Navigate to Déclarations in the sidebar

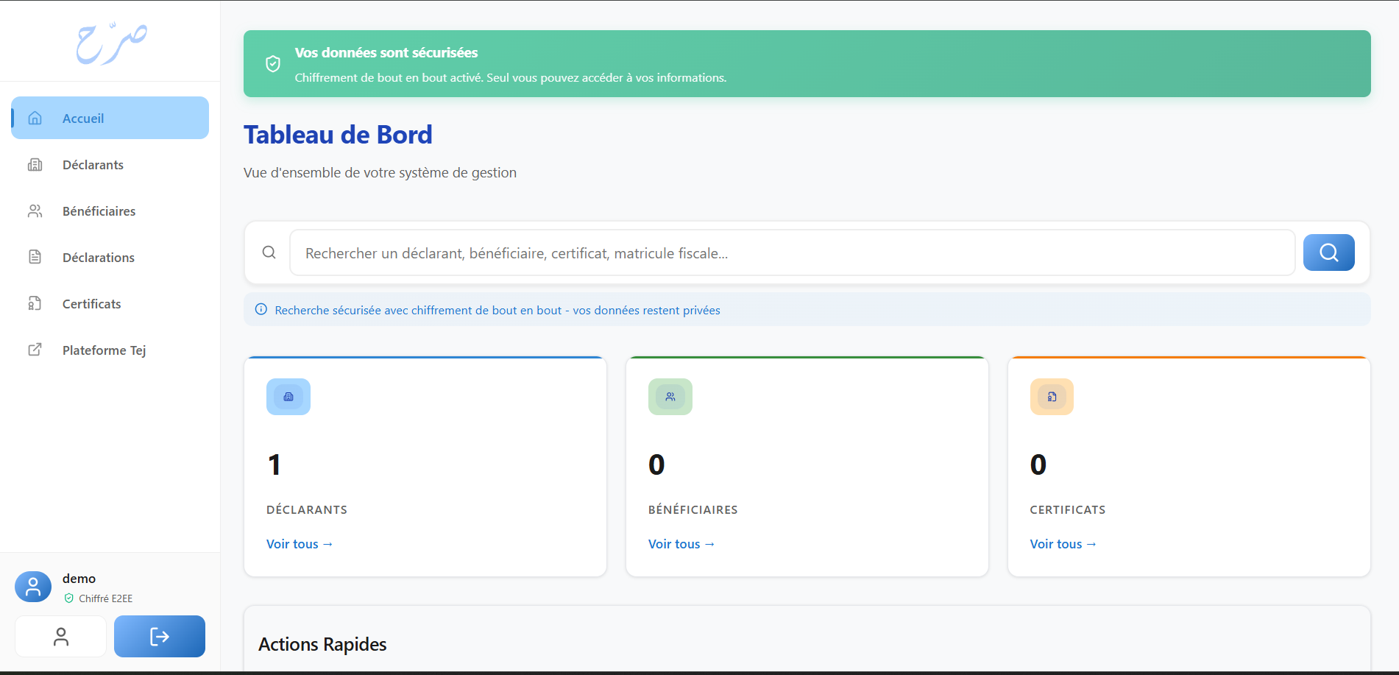[110, 257]
